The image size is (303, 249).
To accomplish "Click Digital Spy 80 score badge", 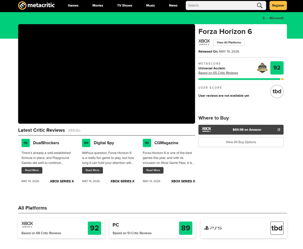I will pyautogui.click(x=86, y=143).
